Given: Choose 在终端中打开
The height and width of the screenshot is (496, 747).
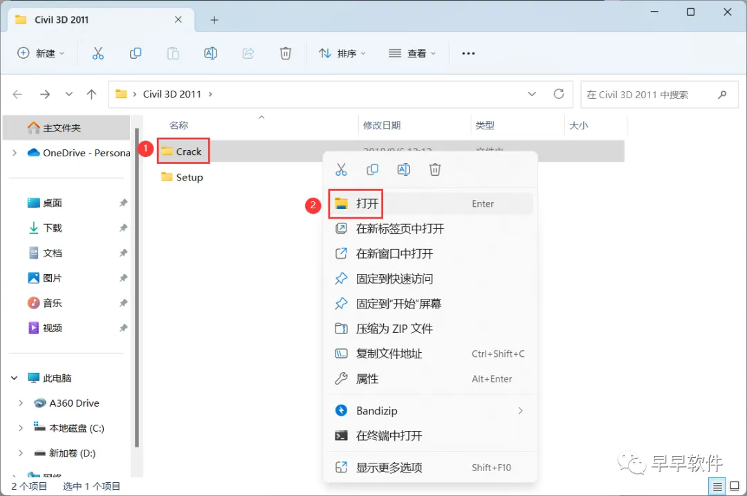Looking at the screenshot, I should click(431, 436).
